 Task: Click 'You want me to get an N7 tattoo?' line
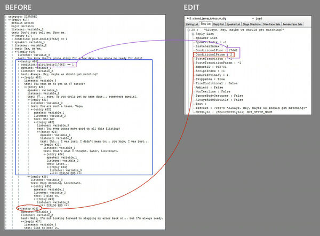(x=54, y=84)
